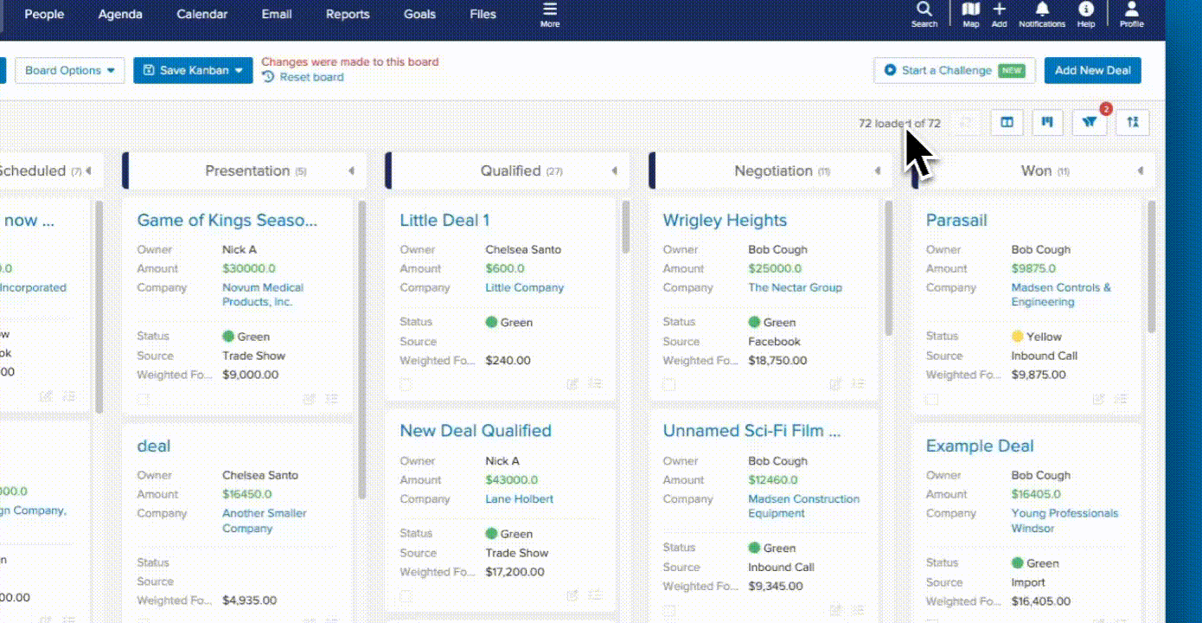Open the Notifications bell
Screen dimensions: 1202x623
pyautogui.click(x=1042, y=10)
